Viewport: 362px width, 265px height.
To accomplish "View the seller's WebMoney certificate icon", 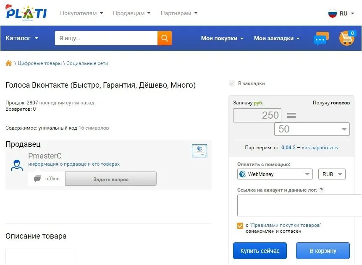I will [x=199, y=151].
